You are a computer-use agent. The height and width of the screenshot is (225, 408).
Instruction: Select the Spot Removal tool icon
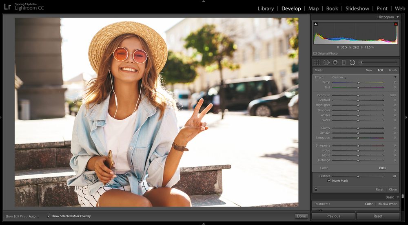[x=326, y=62]
